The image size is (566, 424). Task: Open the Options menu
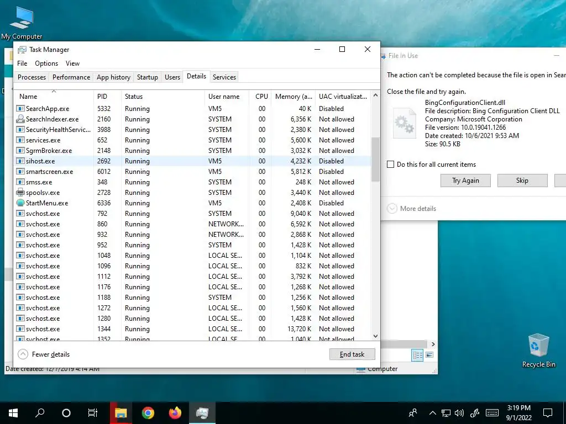[x=46, y=63]
